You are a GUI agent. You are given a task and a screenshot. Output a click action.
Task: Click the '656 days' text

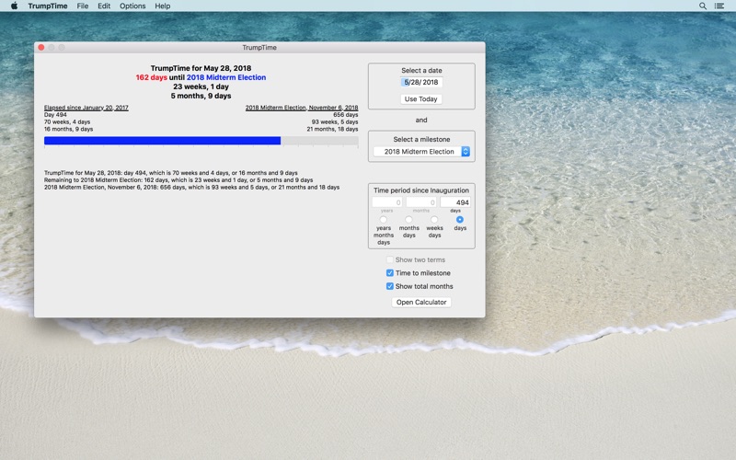click(346, 114)
